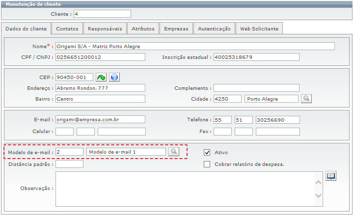Click the empty Complemento field
The image size is (354, 216).
tap(256, 88)
